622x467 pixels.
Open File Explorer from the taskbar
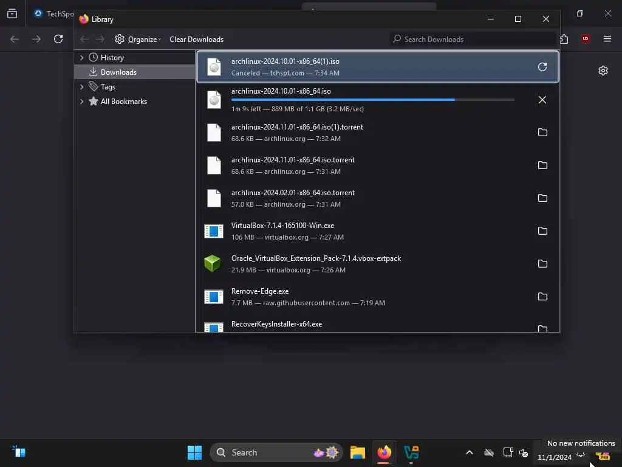pos(357,452)
